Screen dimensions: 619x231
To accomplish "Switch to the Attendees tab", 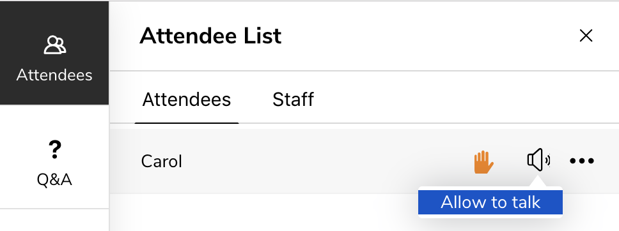I will pyautogui.click(x=186, y=100).
